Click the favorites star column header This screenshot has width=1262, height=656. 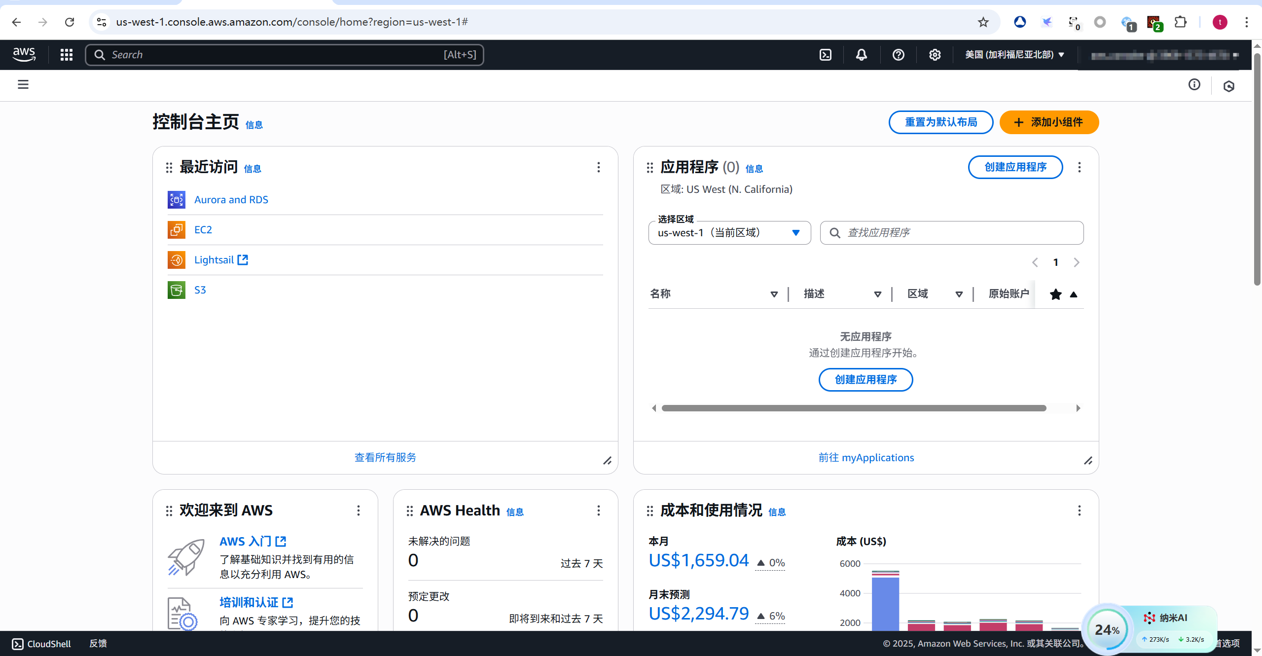point(1055,294)
